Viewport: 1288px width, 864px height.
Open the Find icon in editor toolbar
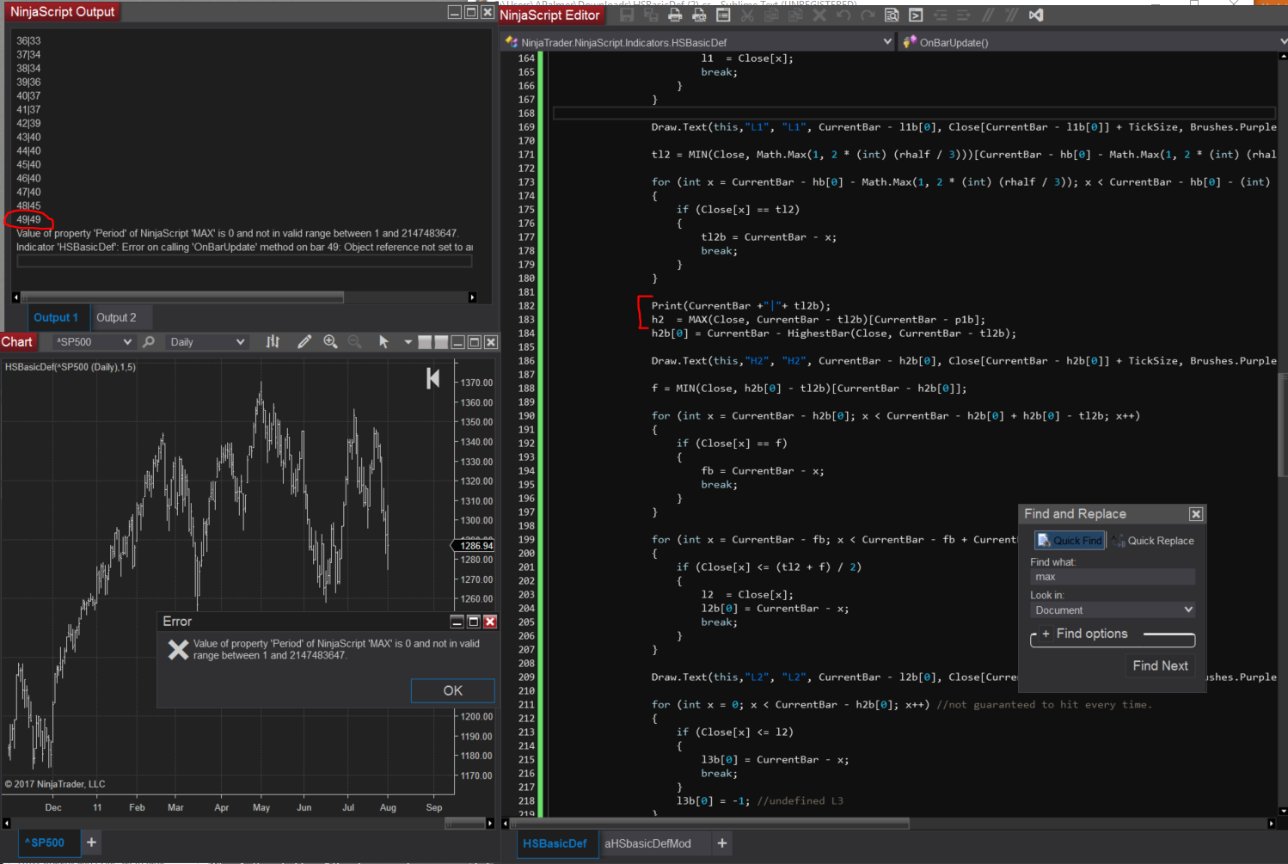pos(892,15)
